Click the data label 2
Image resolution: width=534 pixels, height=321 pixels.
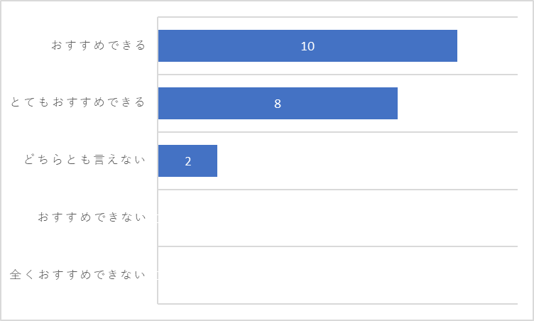[188, 161]
